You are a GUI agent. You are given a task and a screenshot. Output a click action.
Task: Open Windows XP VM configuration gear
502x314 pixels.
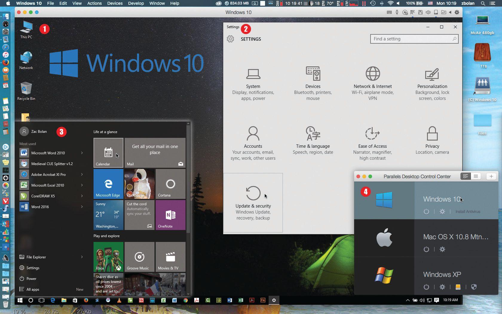coord(442,287)
